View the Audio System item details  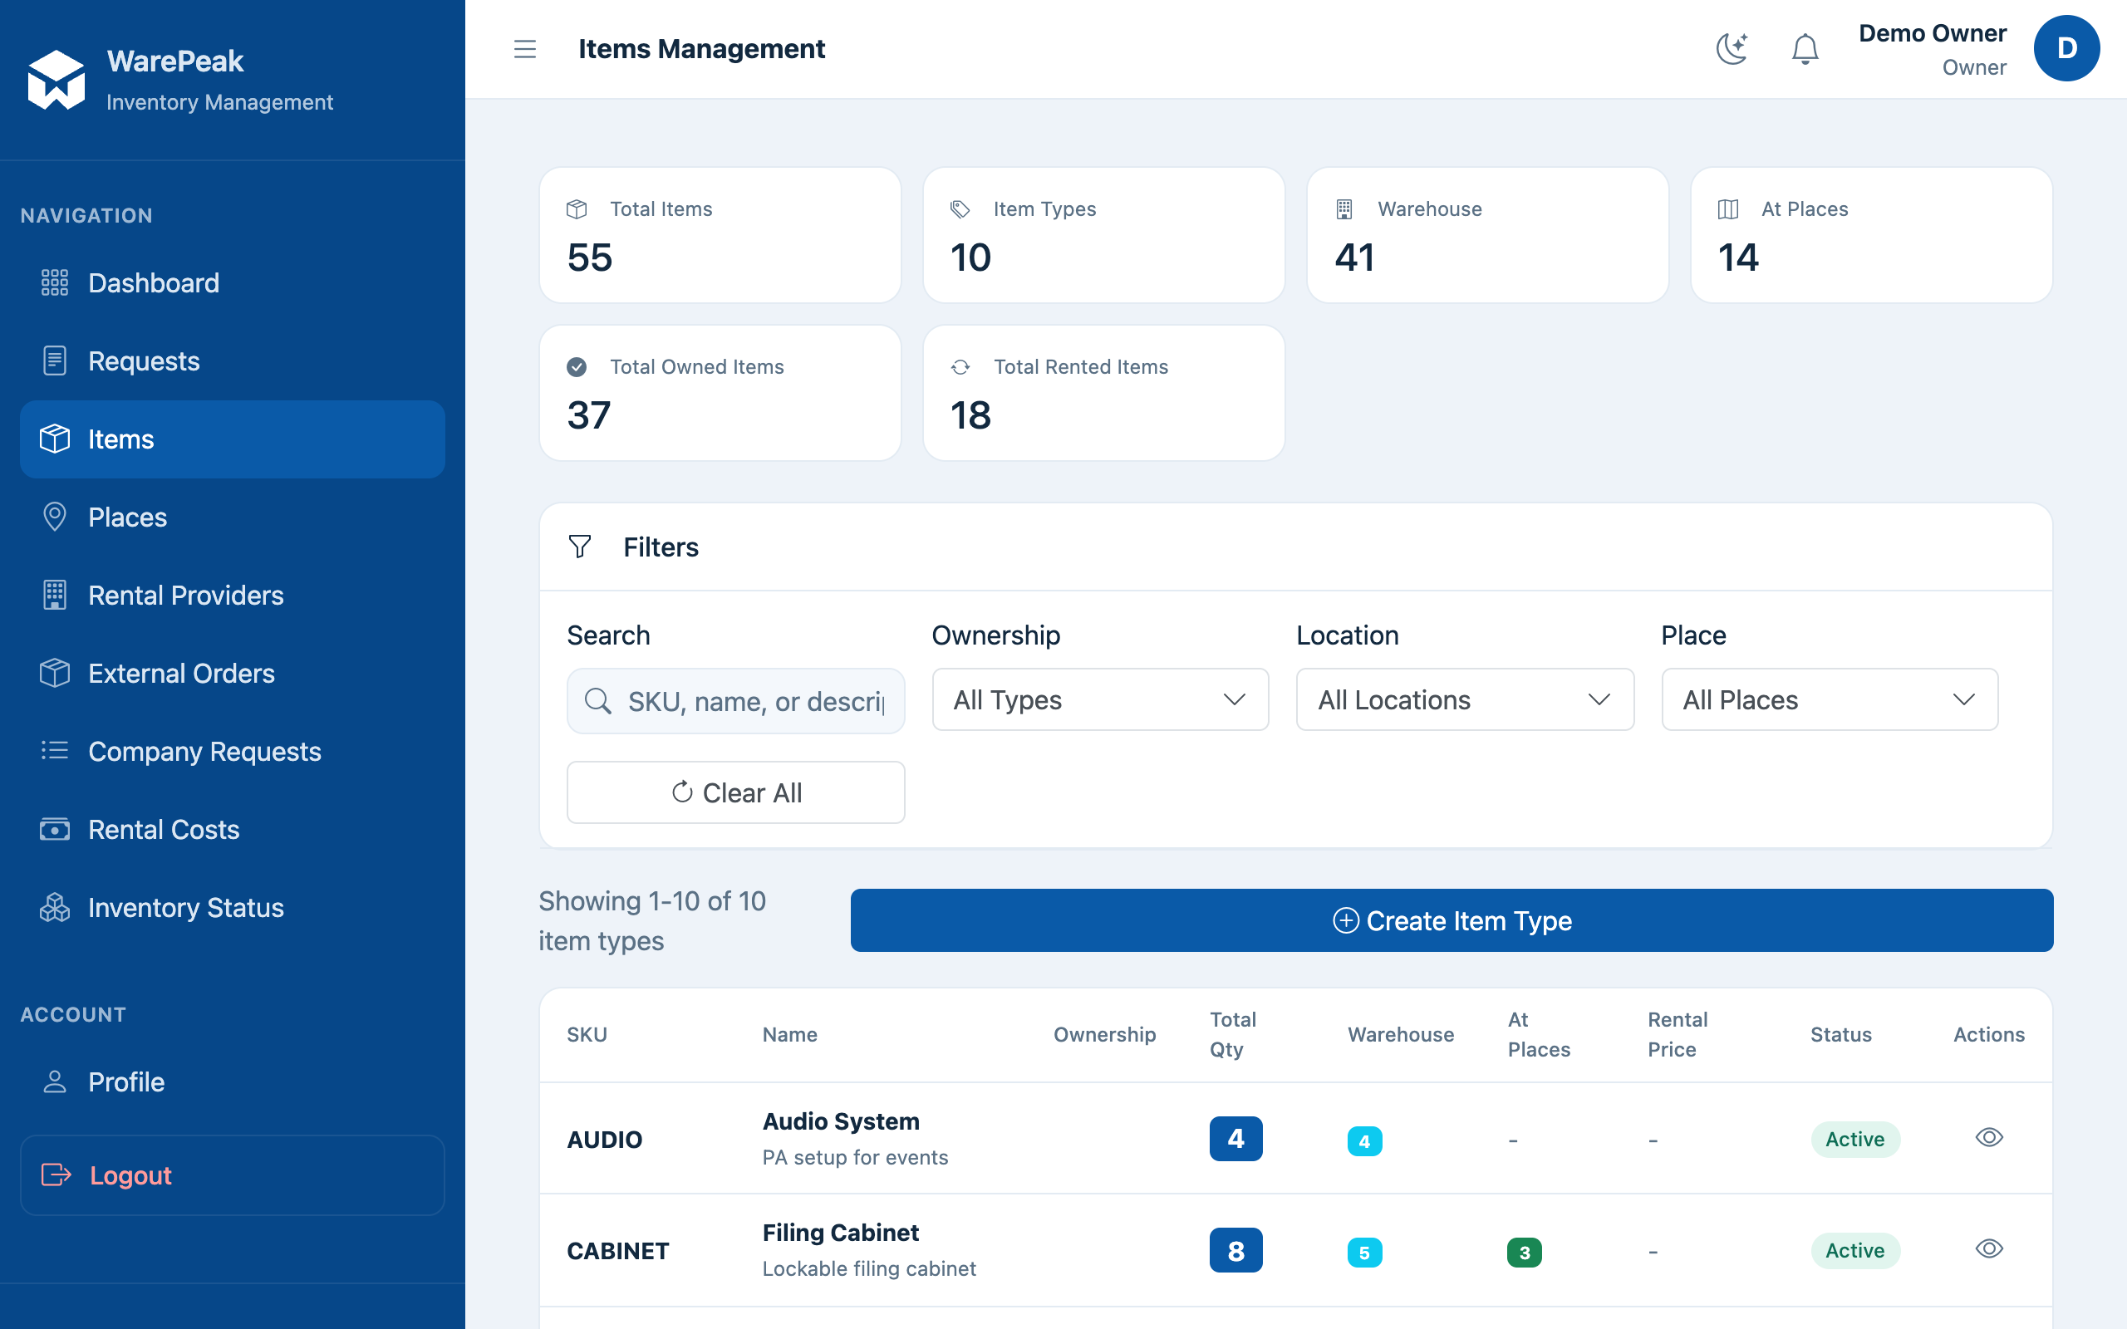point(1989,1137)
